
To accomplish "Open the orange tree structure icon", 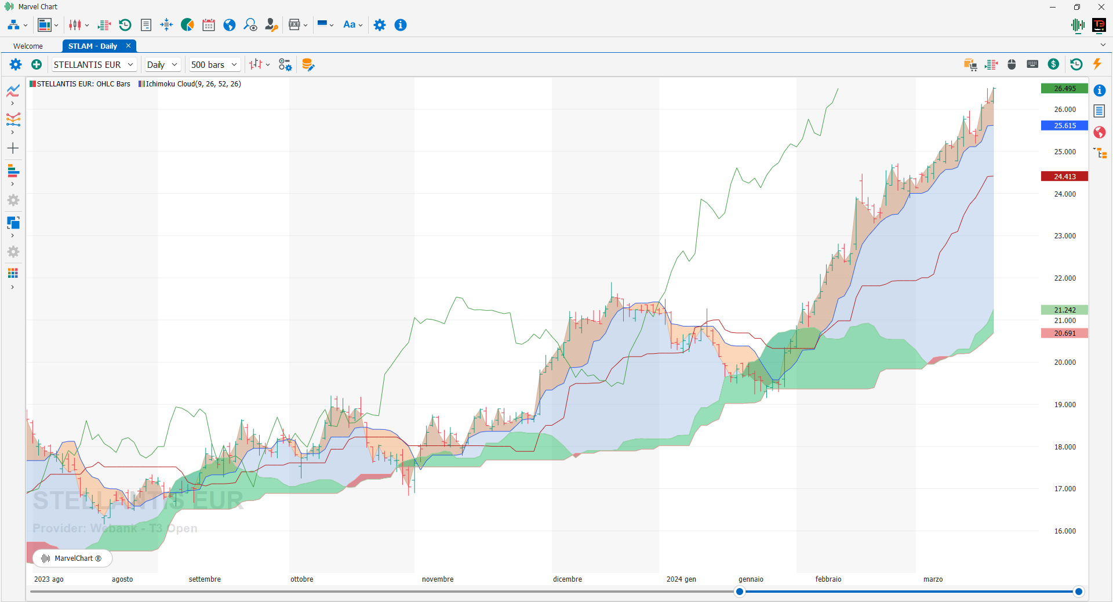I will (1100, 153).
